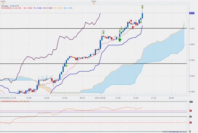Click the green arrow marked 0
The image size is (198, 133).
[120, 32]
